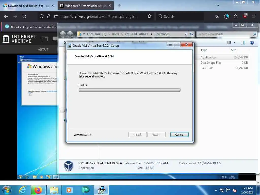Open Windows Media Player from taskbar
The height and width of the screenshot is (195, 260).
coord(69,190)
